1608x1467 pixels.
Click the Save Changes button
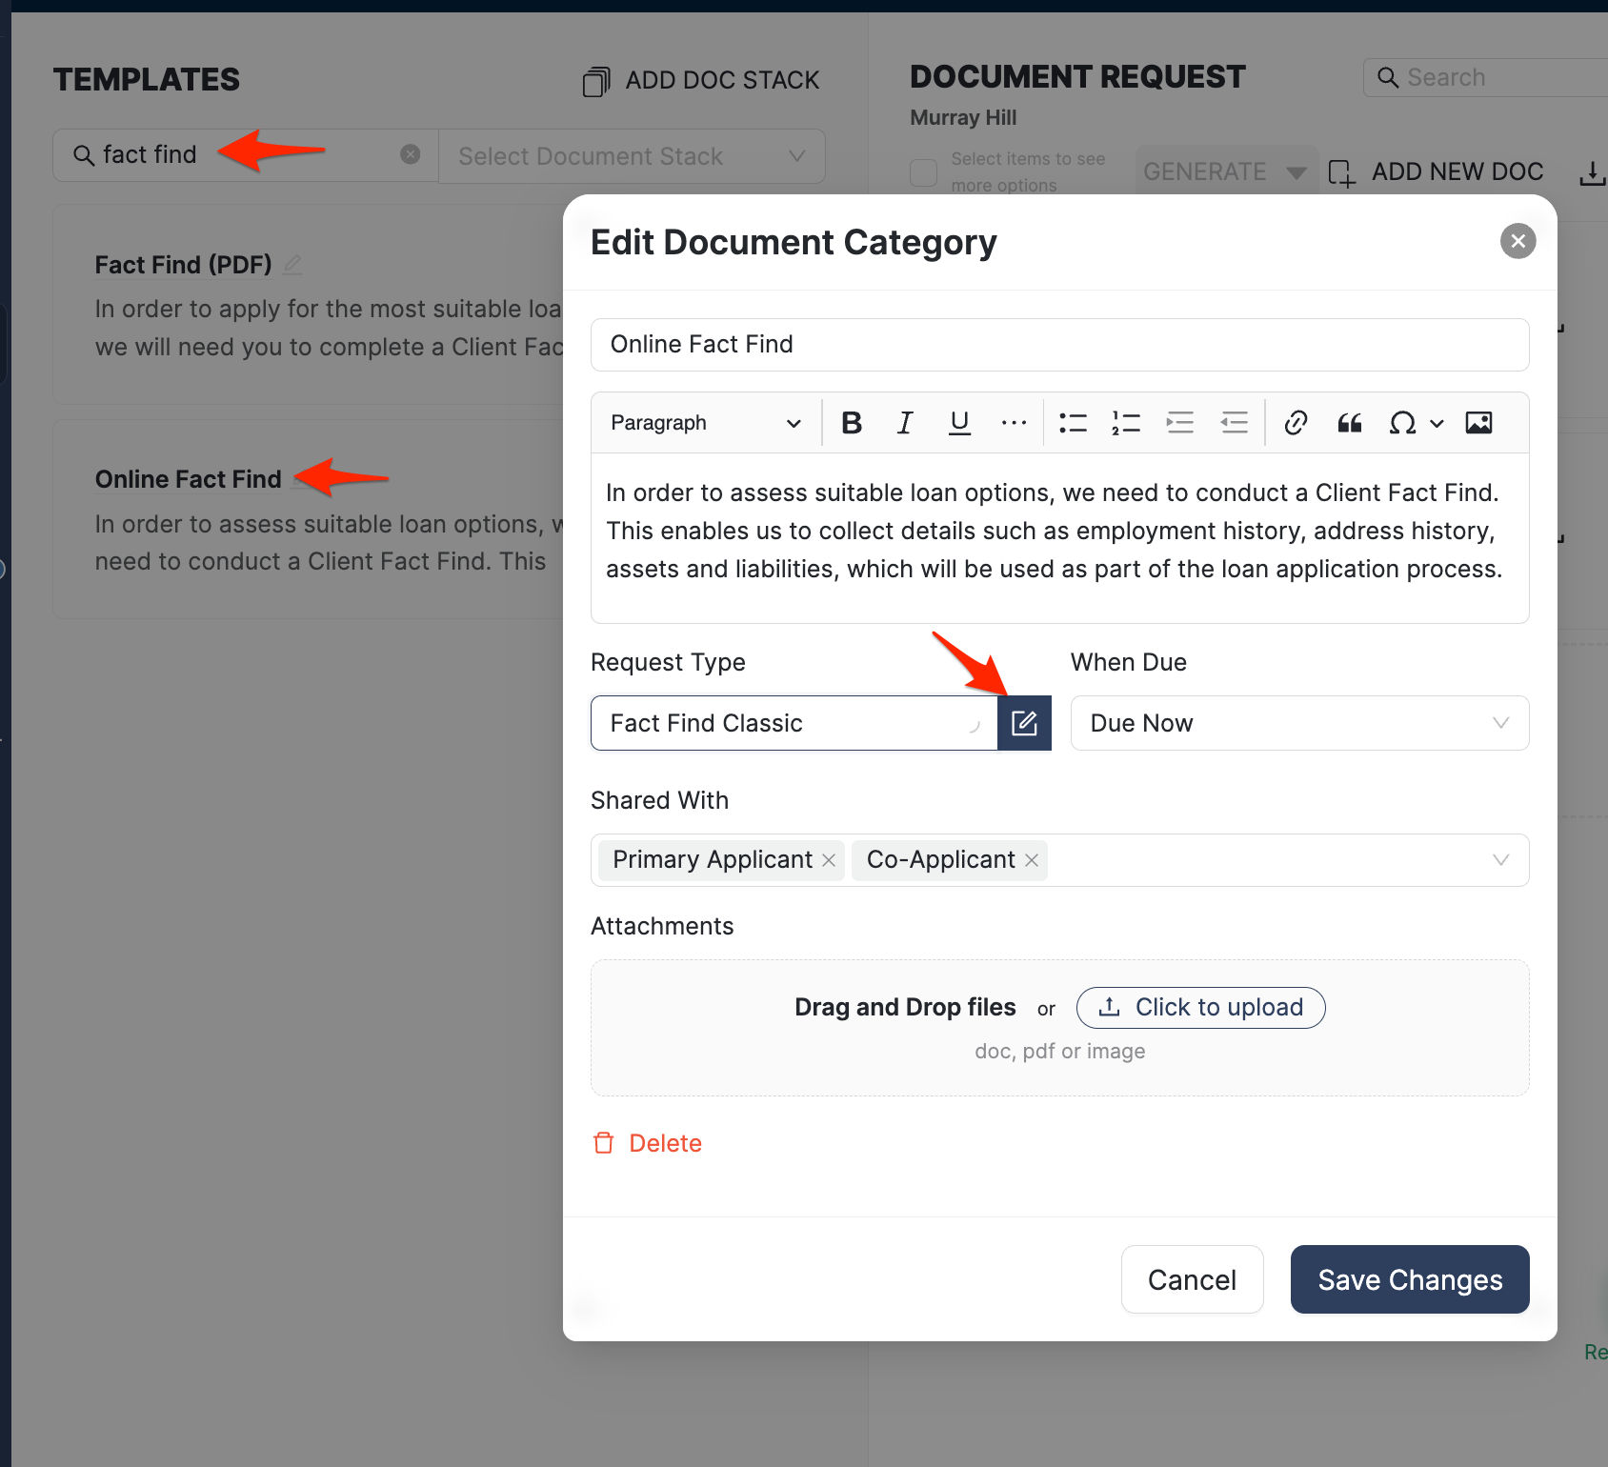[1409, 1279]
